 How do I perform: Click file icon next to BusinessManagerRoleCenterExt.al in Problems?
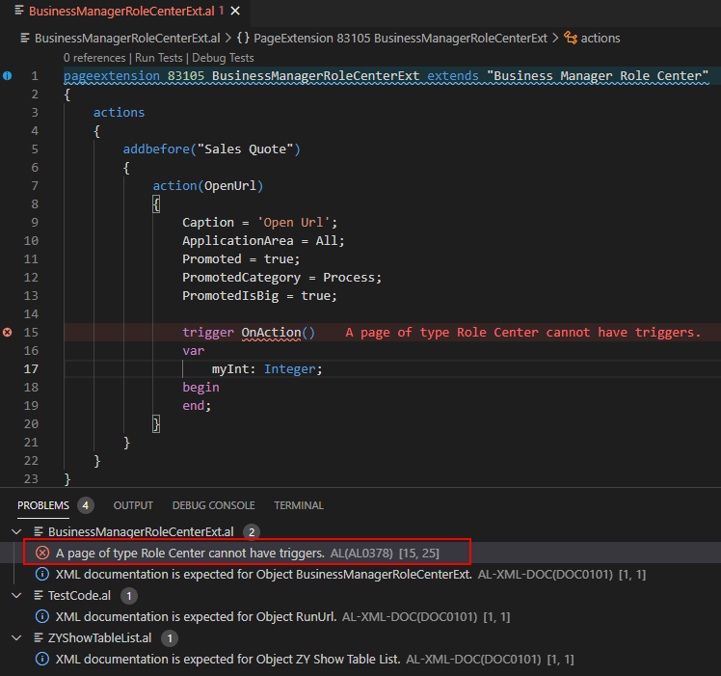coord(39,532)
